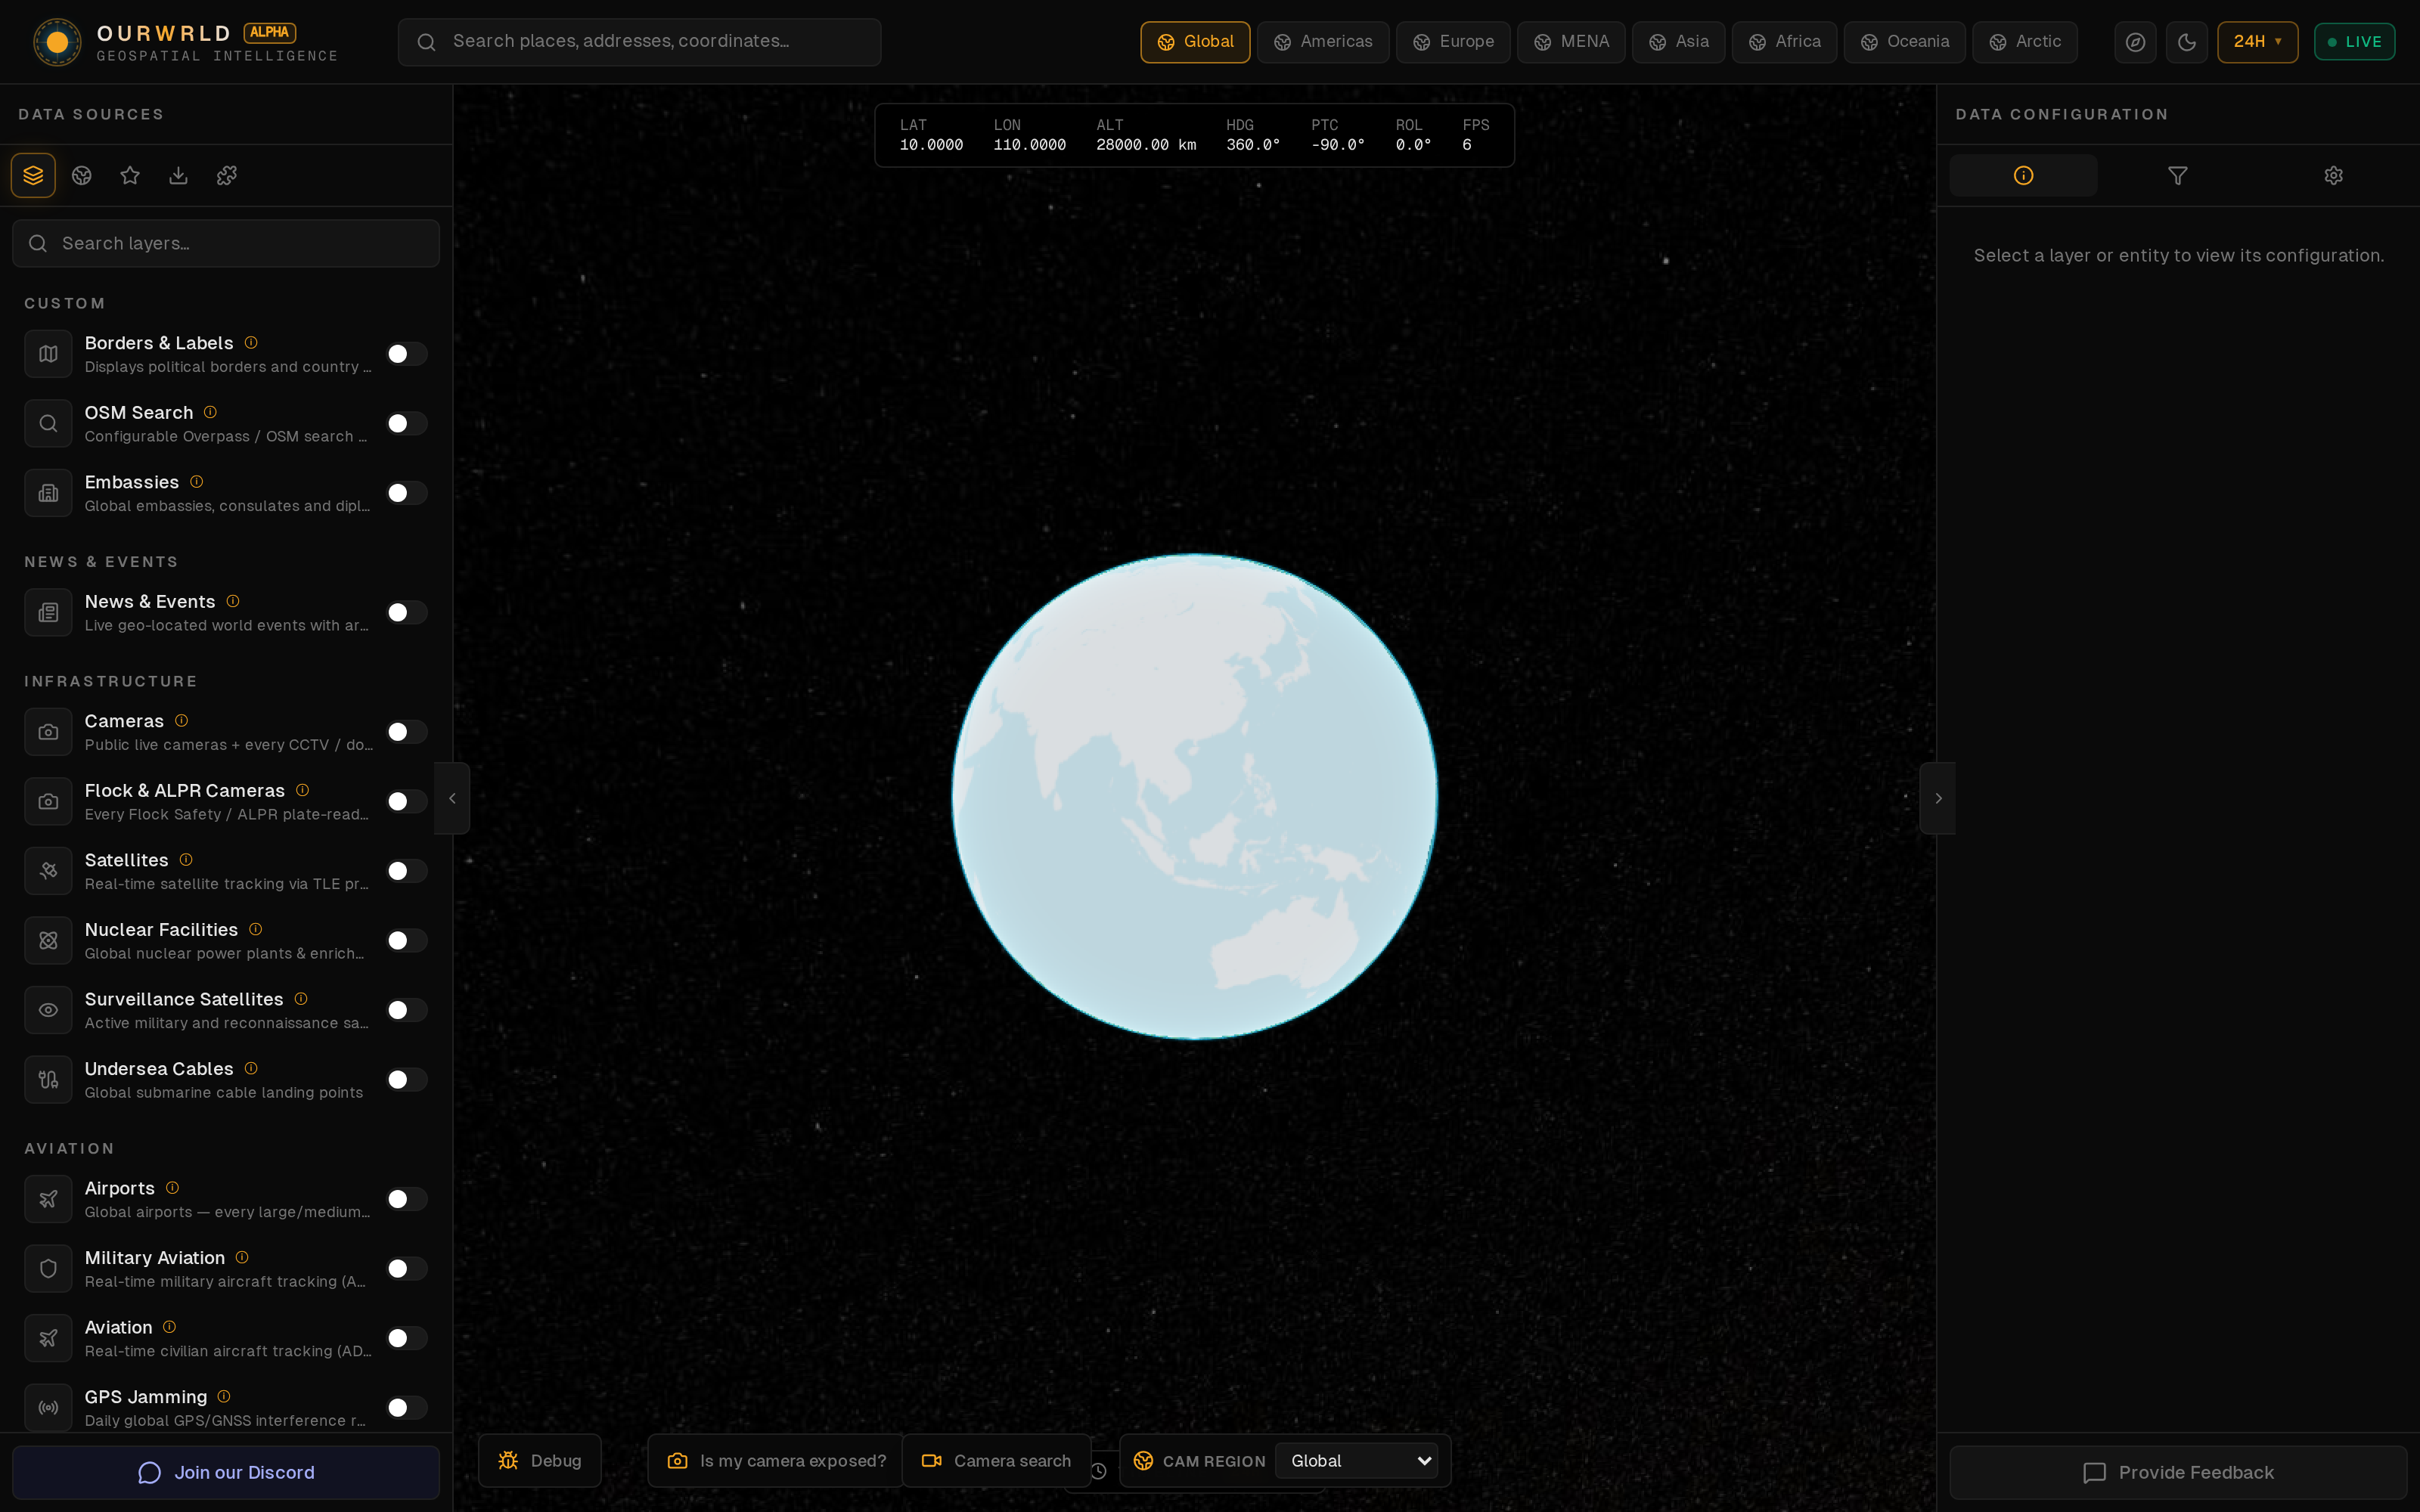The height and width of the screenshot is (1512, 2420).
Task: Click the Embassies building icon
Action: (x=48, y=493)
